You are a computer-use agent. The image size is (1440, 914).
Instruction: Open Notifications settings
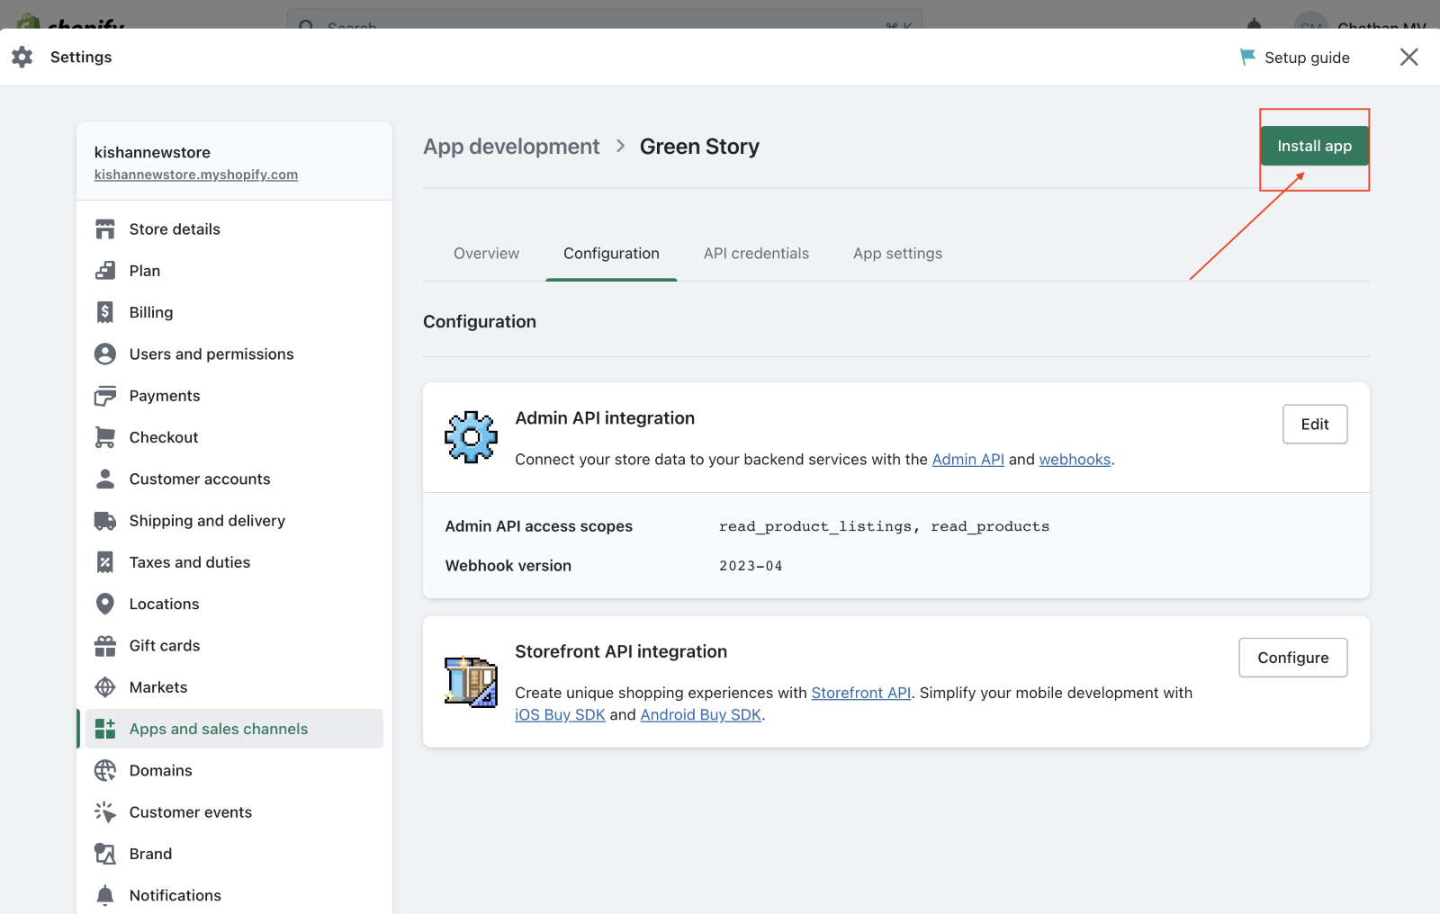[x=234, y=895]
